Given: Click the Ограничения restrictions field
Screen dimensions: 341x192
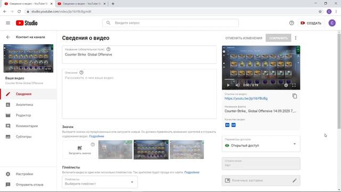Looking at the screenshot, I should pos(261,164).
